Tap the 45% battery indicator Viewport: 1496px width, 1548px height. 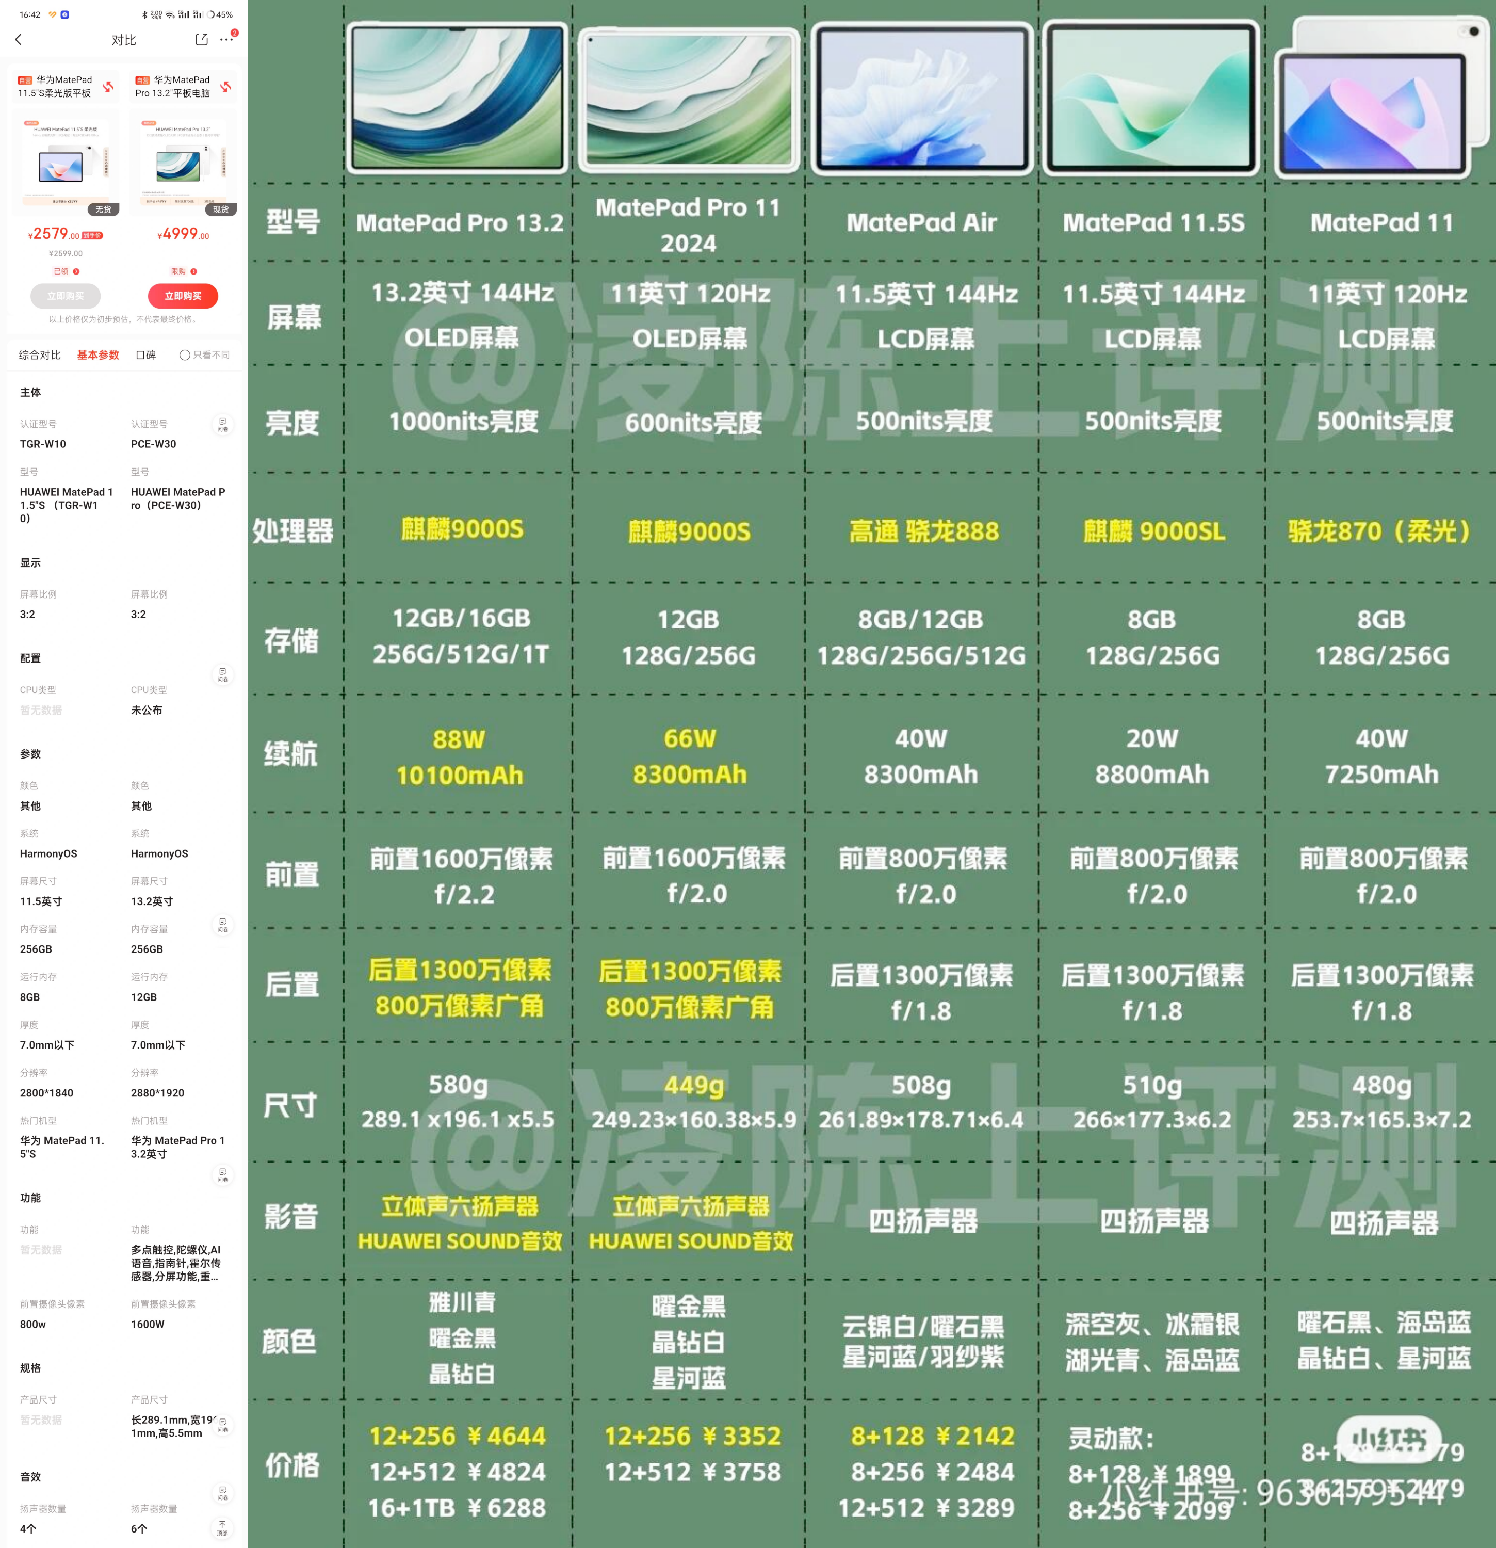coord(220,14)
